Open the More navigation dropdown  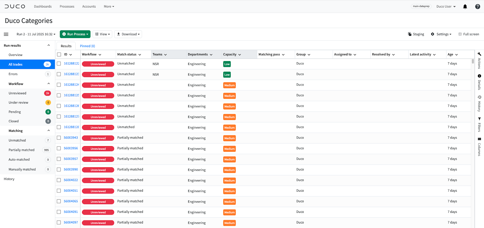coord(109,6)
